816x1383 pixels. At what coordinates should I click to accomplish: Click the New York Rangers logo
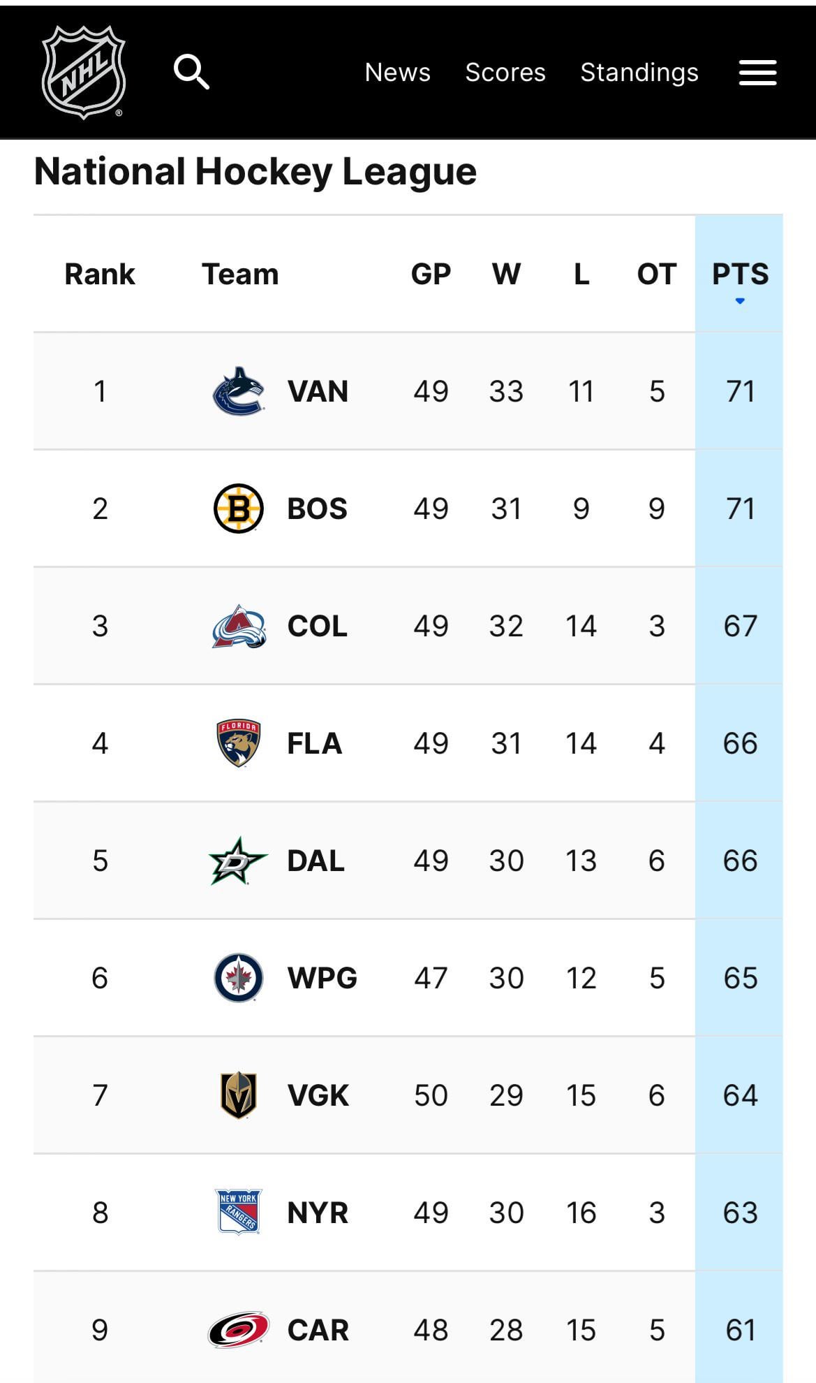239,1213
